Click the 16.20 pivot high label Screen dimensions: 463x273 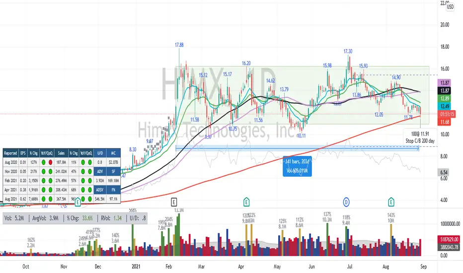coord(246,63)
